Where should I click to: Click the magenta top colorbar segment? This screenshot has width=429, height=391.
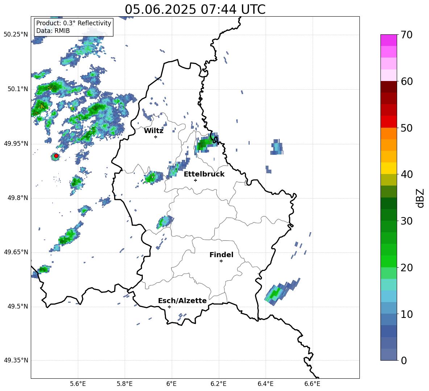pyautogui.click(x=389, y=40)
